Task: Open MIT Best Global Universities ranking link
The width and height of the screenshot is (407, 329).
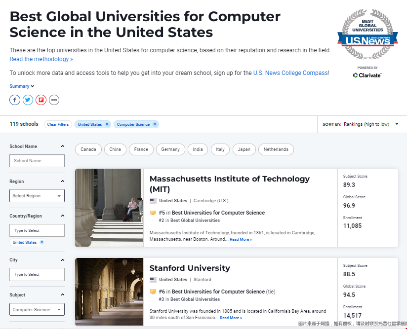Action: 189,220
